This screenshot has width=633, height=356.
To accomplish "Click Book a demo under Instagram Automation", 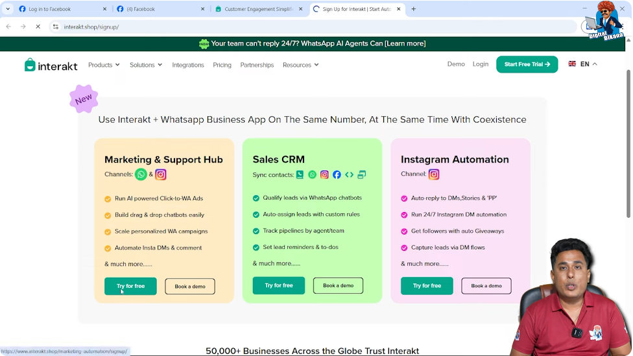I will click(486, 286).
